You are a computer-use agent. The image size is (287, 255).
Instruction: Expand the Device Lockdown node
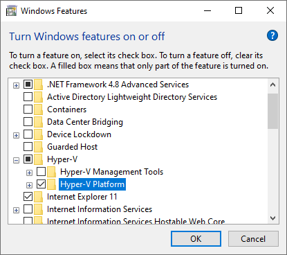pos(16,136)
